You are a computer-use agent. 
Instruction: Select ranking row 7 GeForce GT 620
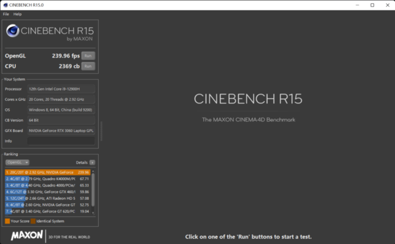[47, 212]
